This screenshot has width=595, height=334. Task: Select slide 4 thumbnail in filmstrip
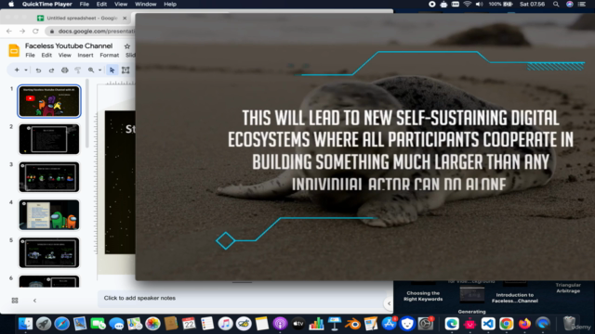coord(49,214)
